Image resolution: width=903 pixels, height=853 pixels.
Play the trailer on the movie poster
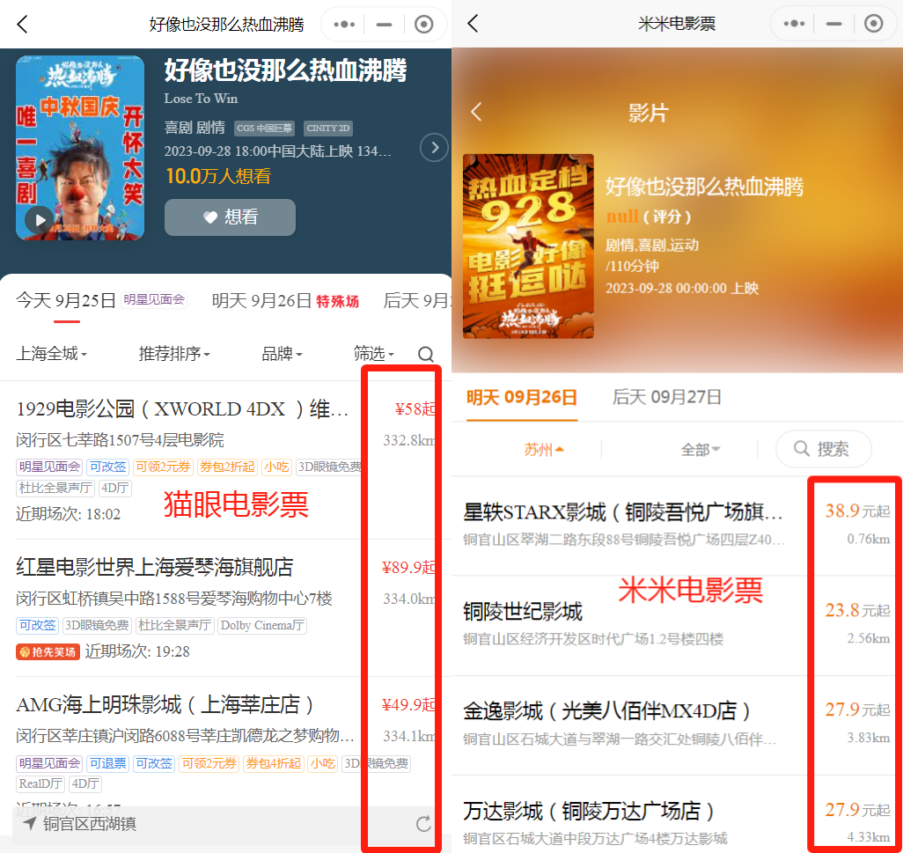[x=39, y=220]
